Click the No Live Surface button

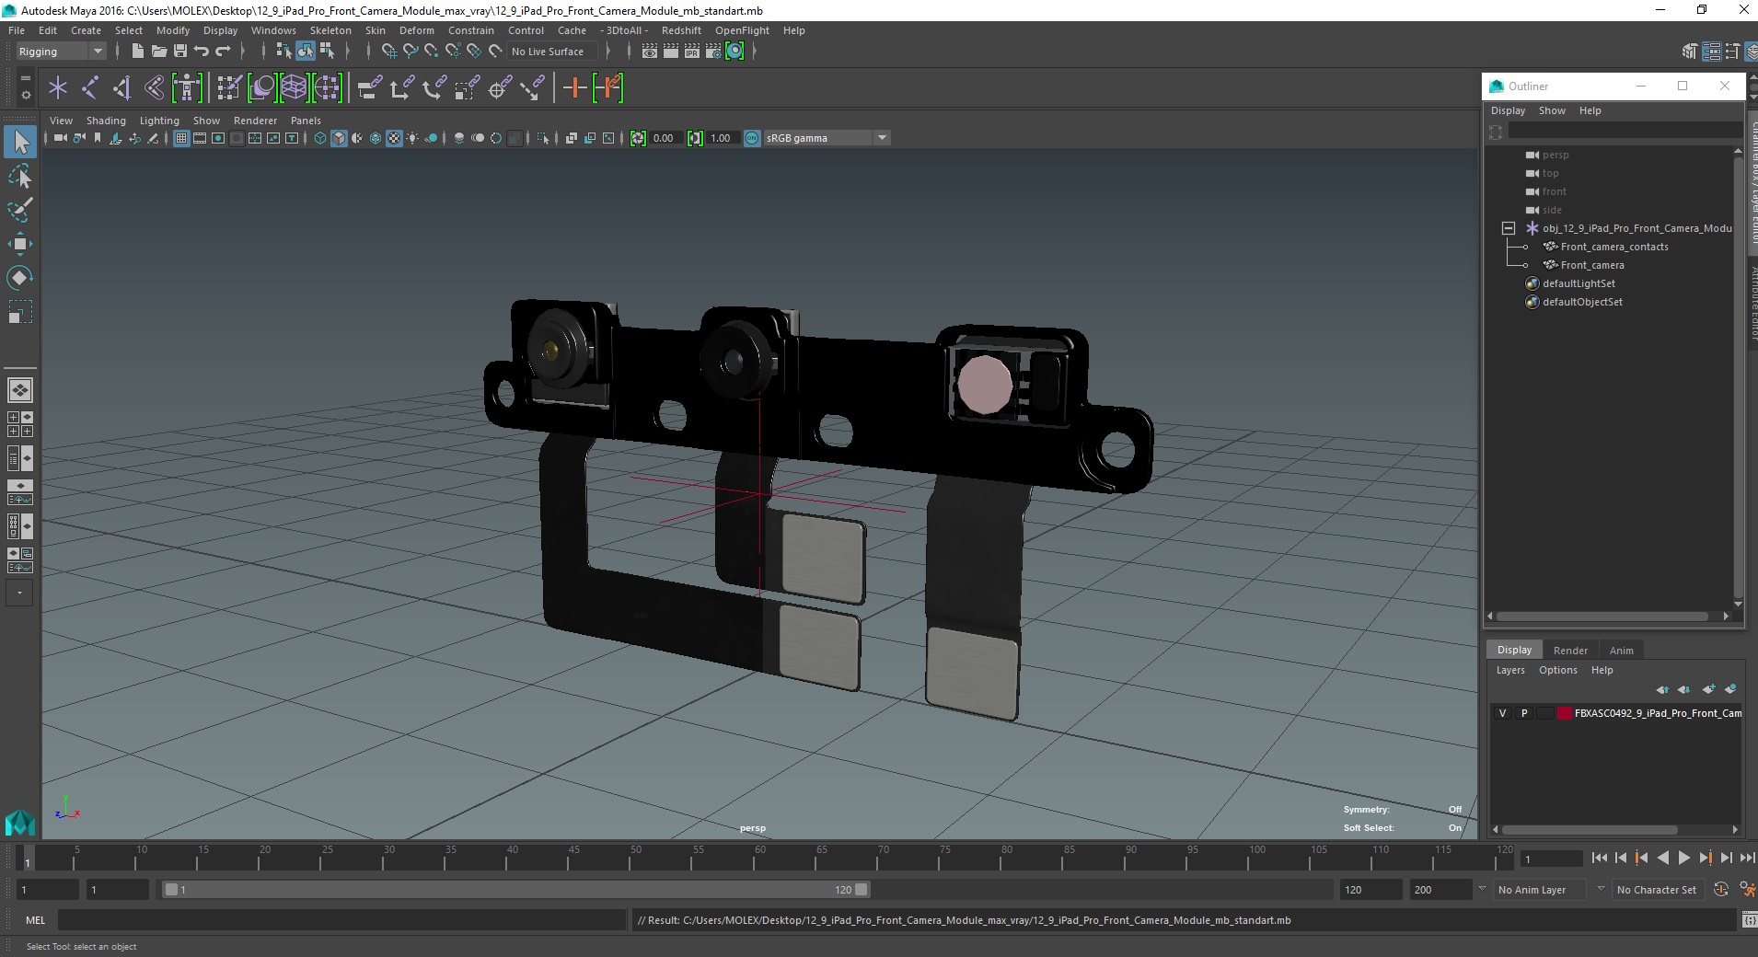(x=548, y=52)
